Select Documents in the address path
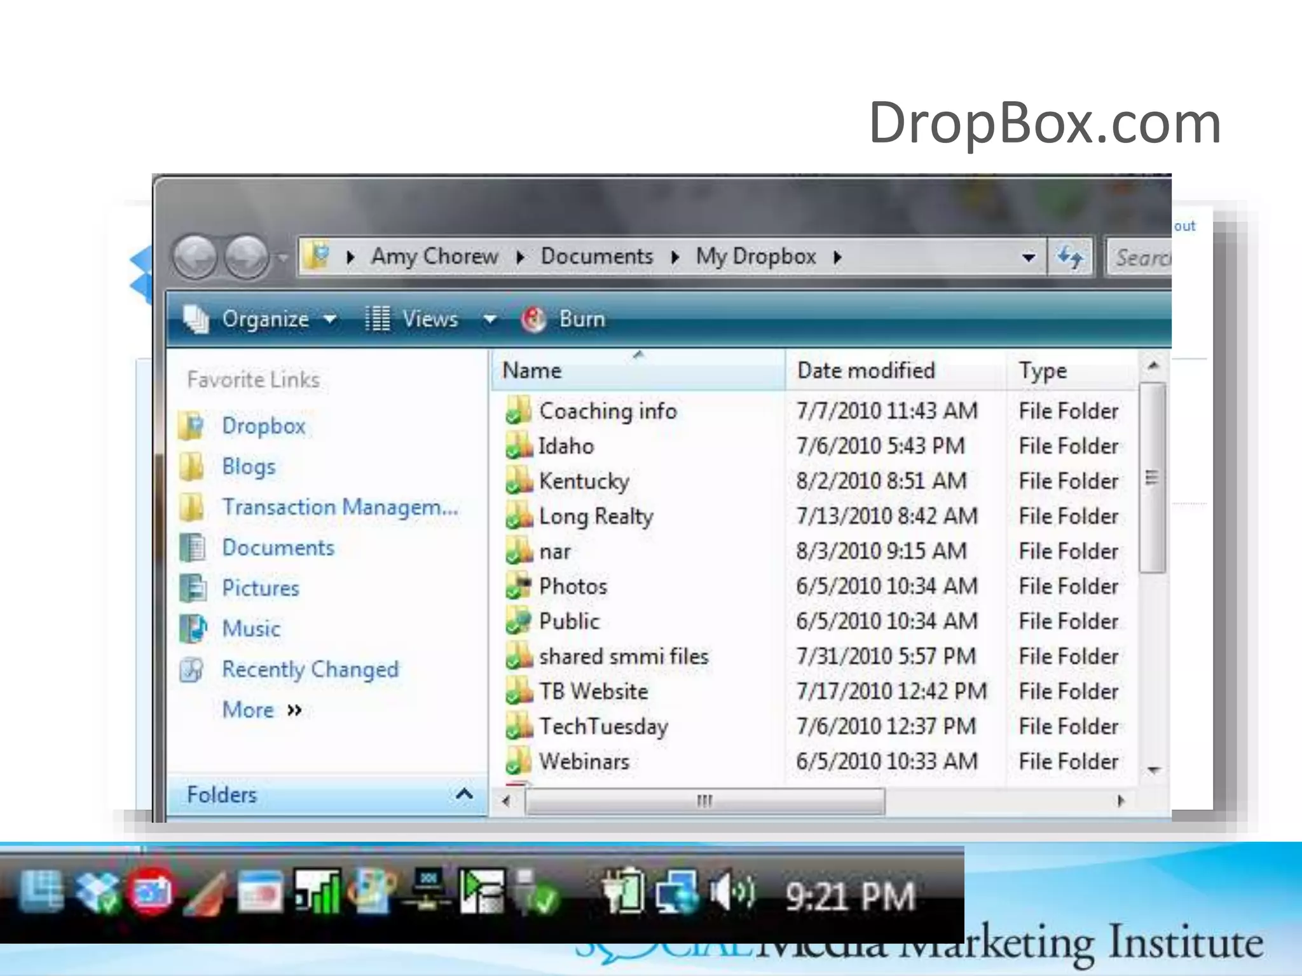 pyautogui.click(x=596, y=256)
